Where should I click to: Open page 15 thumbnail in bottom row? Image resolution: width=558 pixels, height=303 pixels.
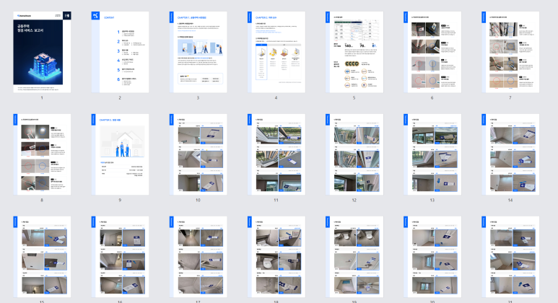(x=42, y=257)
